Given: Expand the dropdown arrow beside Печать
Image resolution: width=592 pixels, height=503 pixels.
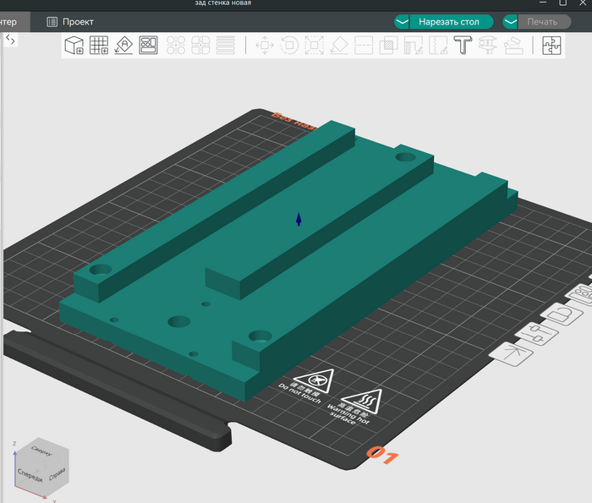Looking at the screenshot, I should tap(510, 22).
